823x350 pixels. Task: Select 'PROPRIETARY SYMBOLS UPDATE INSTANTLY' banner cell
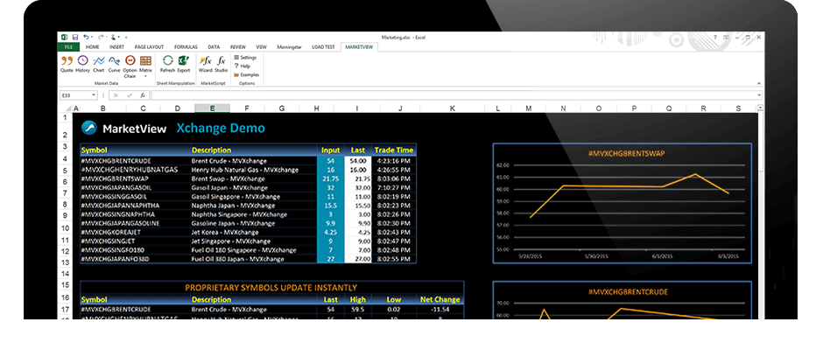pos(271,288)
